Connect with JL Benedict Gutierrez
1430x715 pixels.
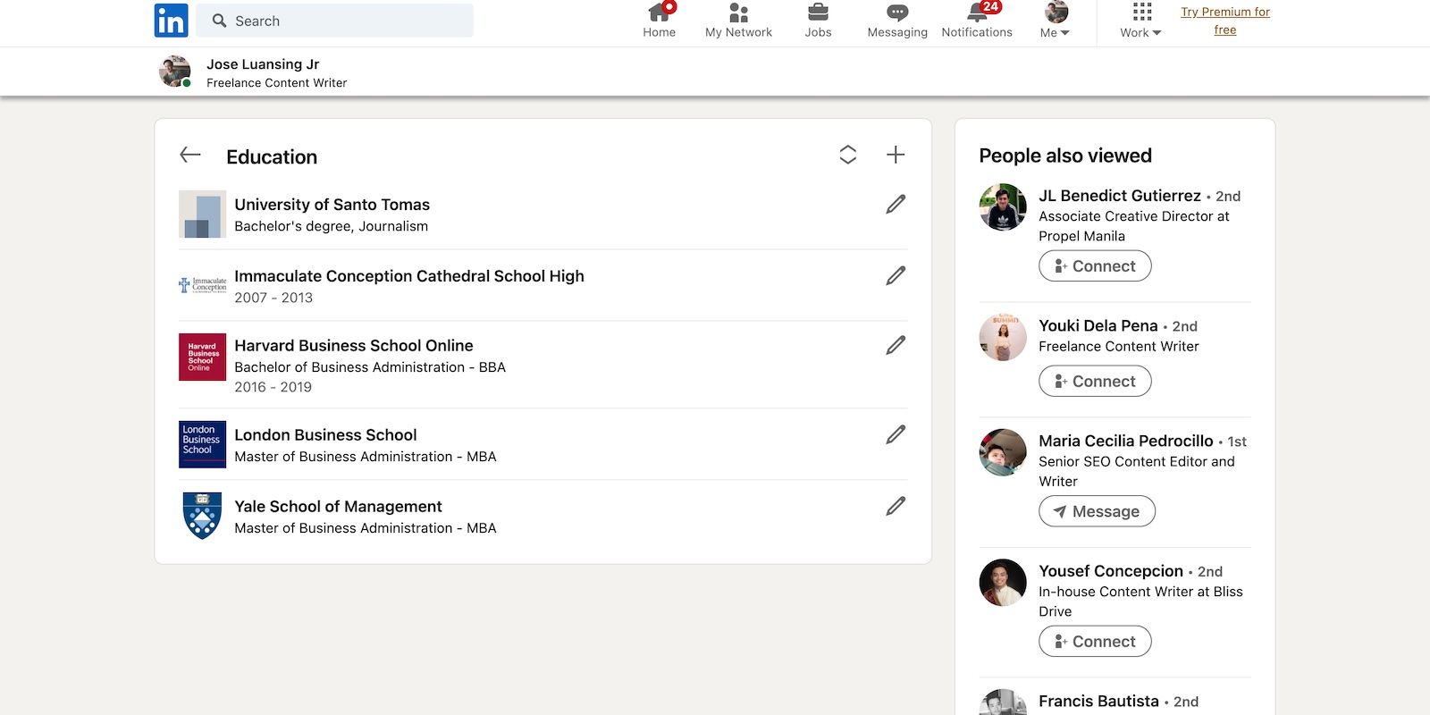click(x=1095, y=265)
